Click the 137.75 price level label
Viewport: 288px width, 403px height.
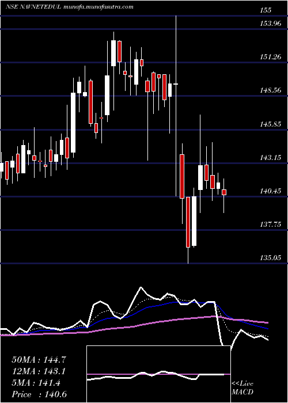point(271,225)
